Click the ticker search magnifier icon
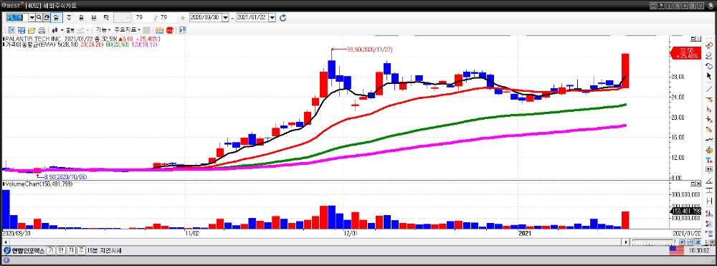 click(x=39, y=17)
